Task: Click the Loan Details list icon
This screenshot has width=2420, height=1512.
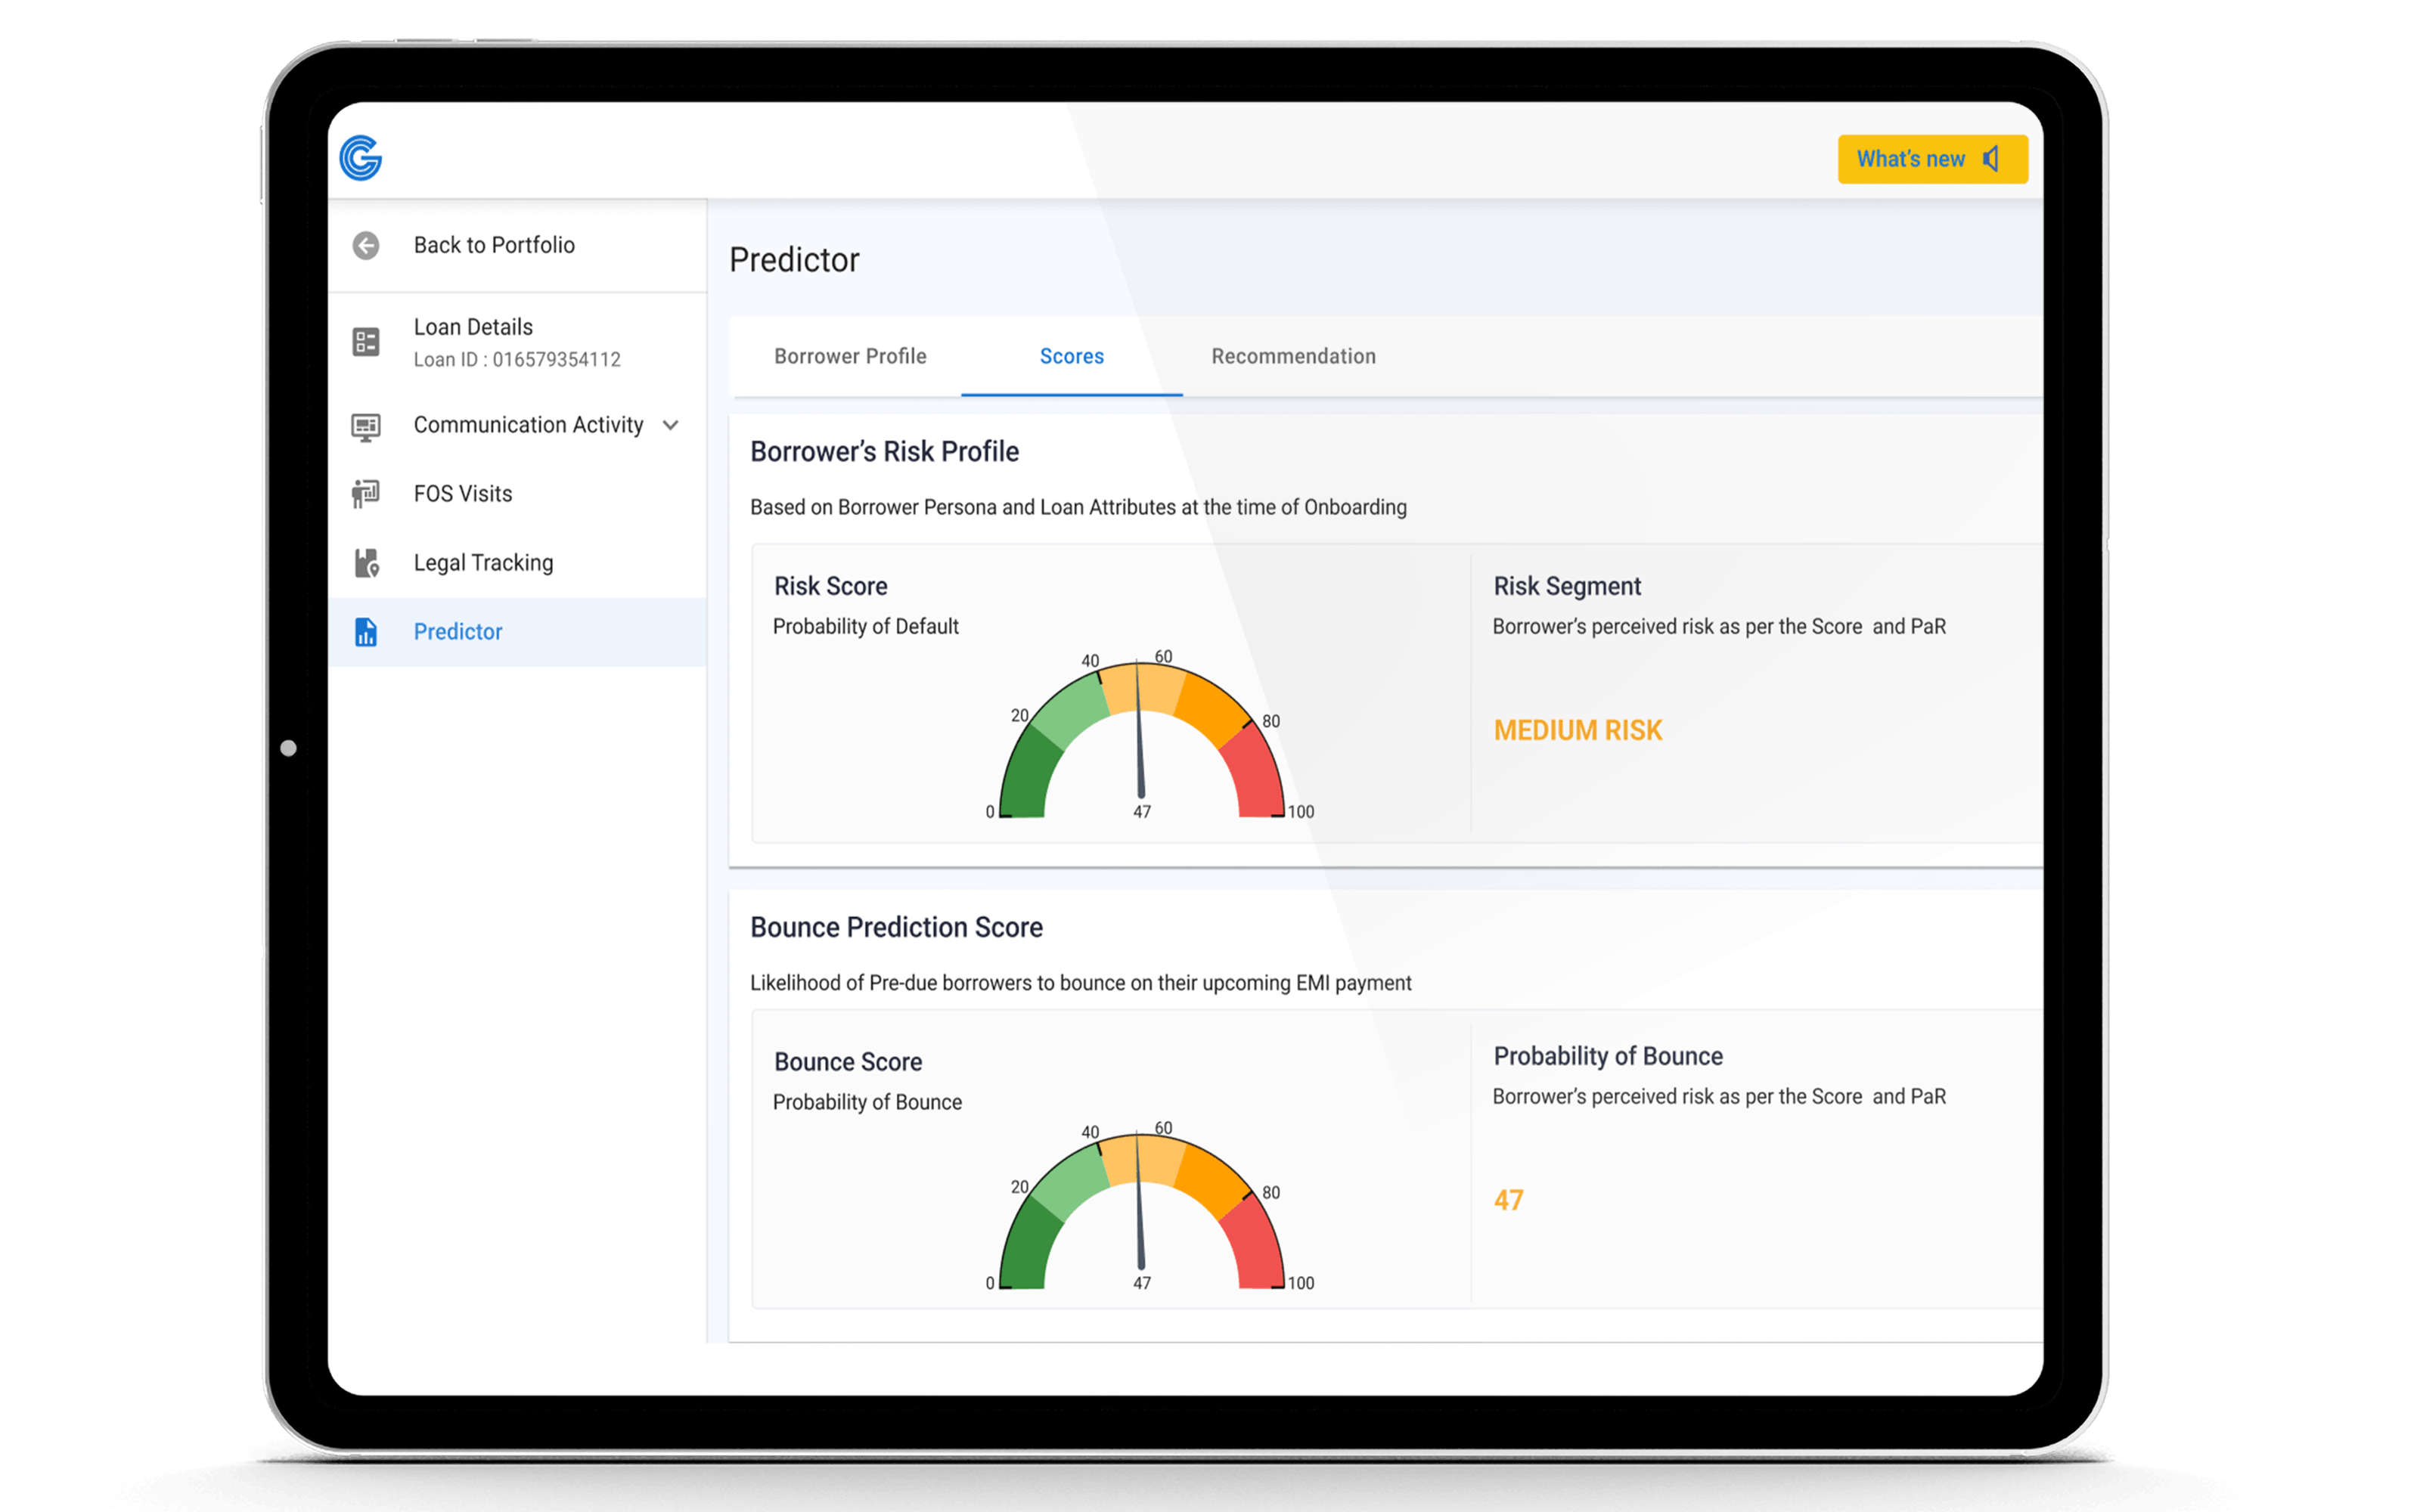Action: [x=366, y=342]
